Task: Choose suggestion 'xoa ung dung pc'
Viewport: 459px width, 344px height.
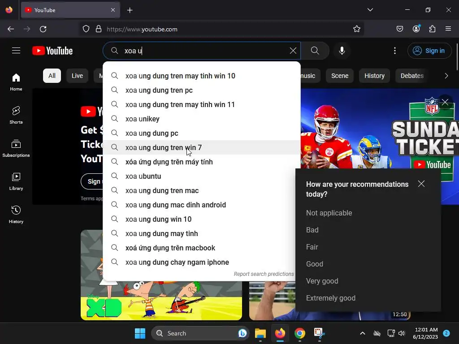Action: pyautogui.click(x=202, y=133)
